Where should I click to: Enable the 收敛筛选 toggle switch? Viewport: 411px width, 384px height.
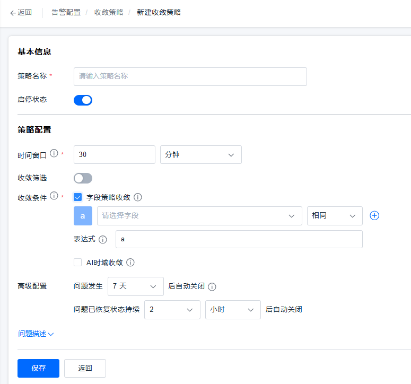pyautogui.click(x=83, y=178)
